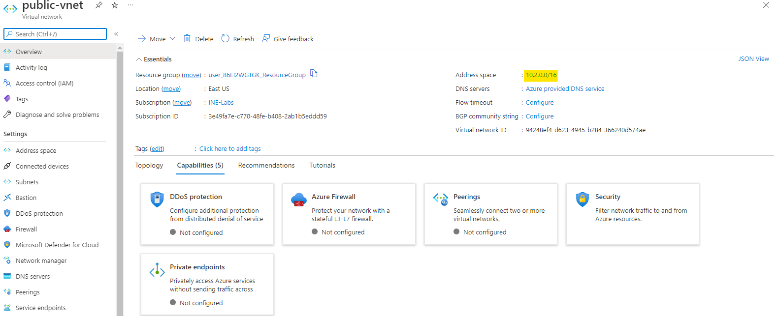Click the Delete trash icon
This screenshot has height=316, width=778.
point(187,39)
